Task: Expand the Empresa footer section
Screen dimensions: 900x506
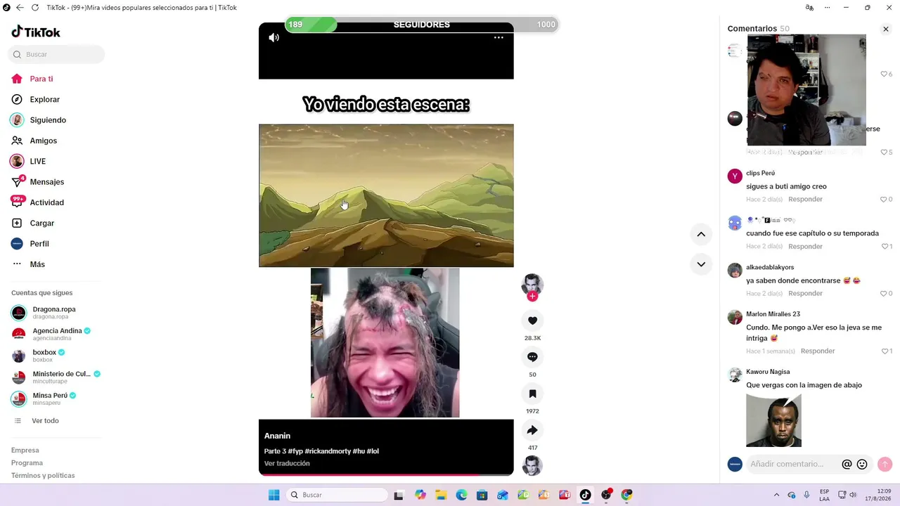Action: pyautogui.click(x=25, y=450)
